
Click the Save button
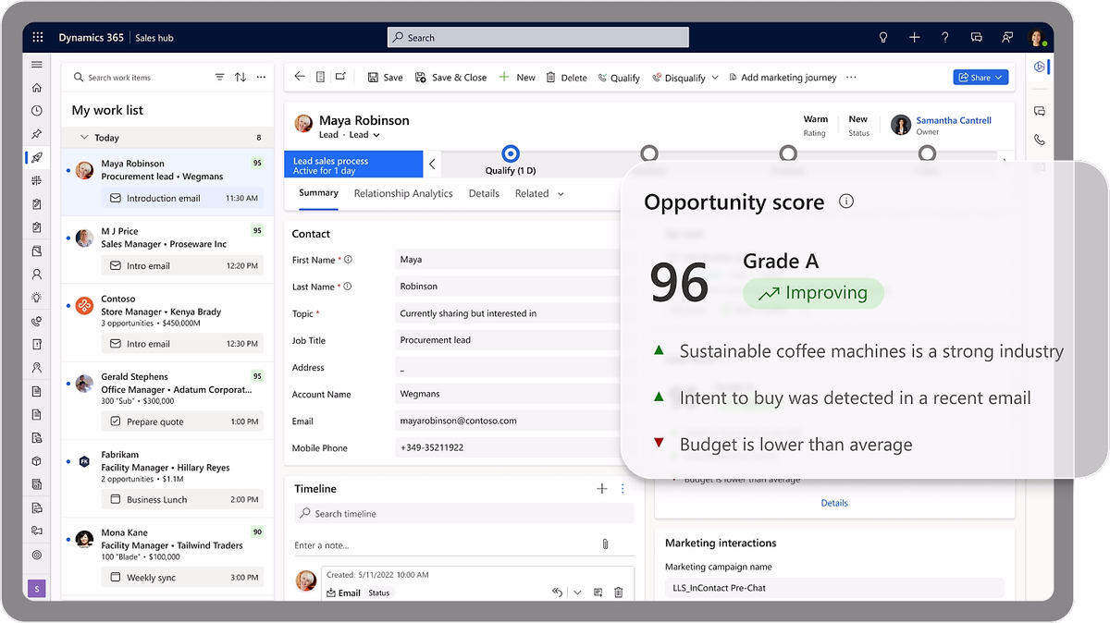385,78
